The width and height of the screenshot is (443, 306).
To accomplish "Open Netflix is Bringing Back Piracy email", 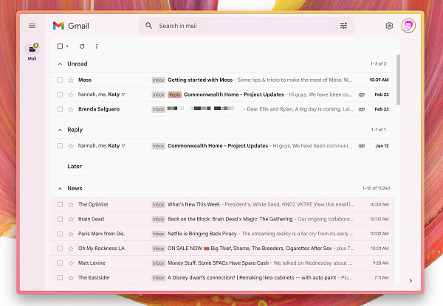I will [223, 234].
